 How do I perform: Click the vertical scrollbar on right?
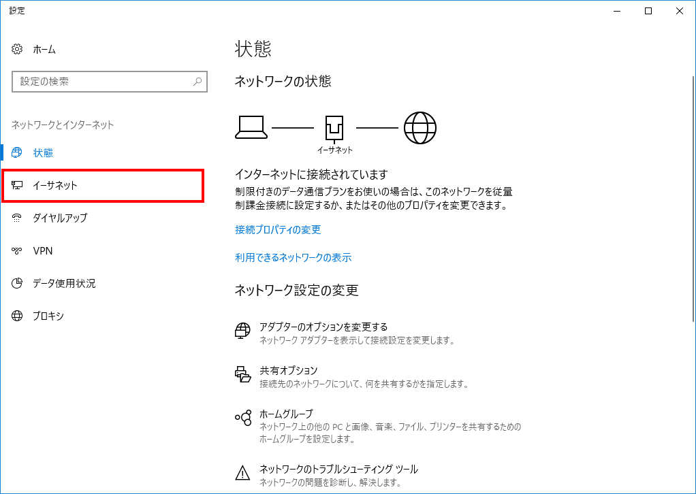[693, 198]
